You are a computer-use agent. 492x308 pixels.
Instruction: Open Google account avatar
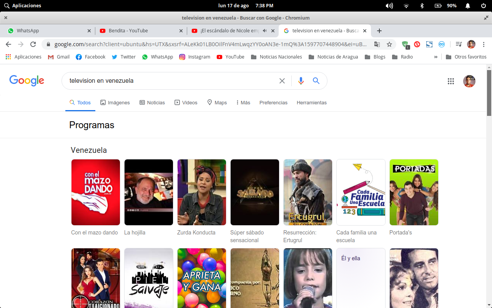pyautogui.click(x=469, y=81)
